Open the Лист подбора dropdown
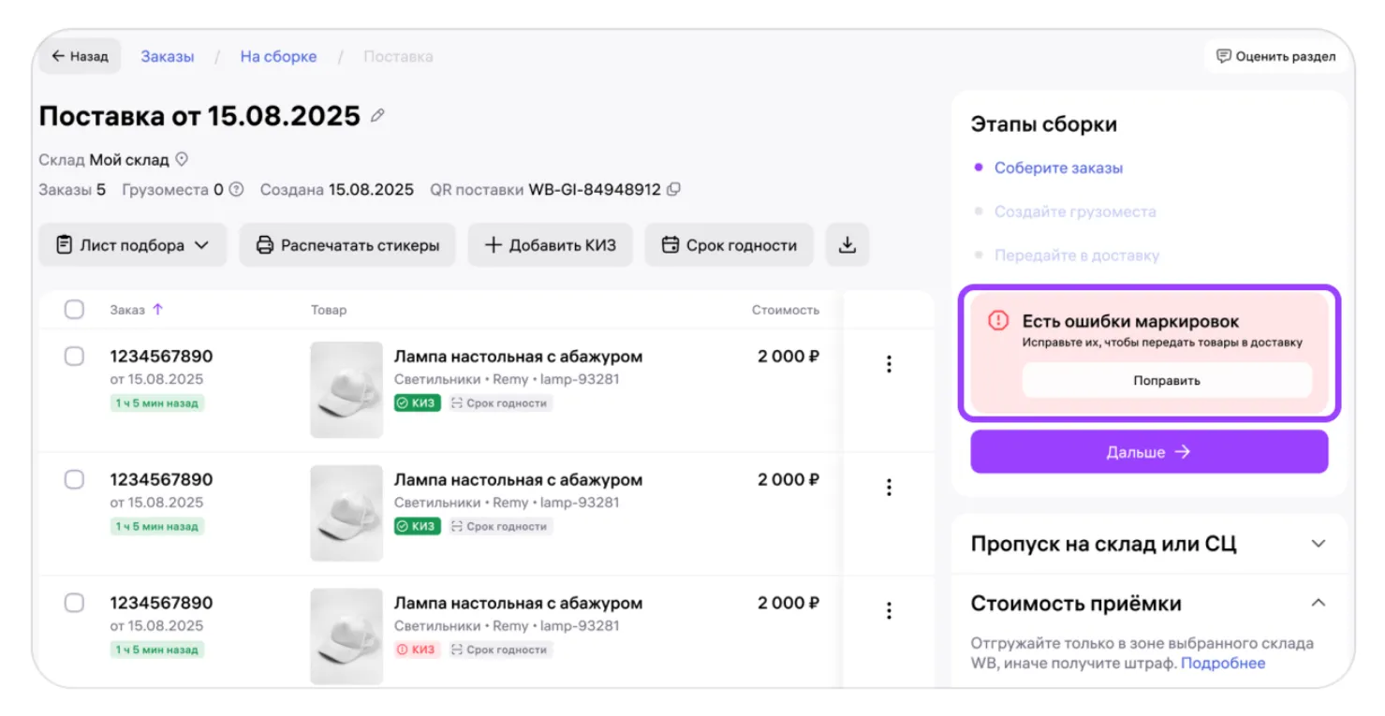This screenshot has width=1385, height=716. point(132,245)
